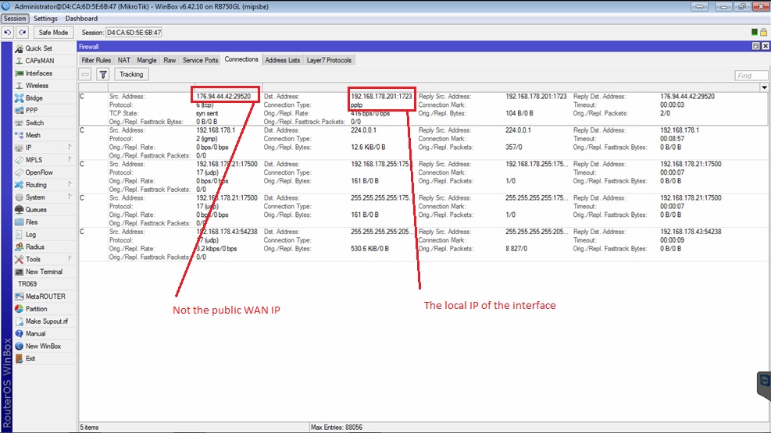Viewport: 771px width, 433px height.
Task: Click the filter funnel icon
Action: click(x=103, y=75)
